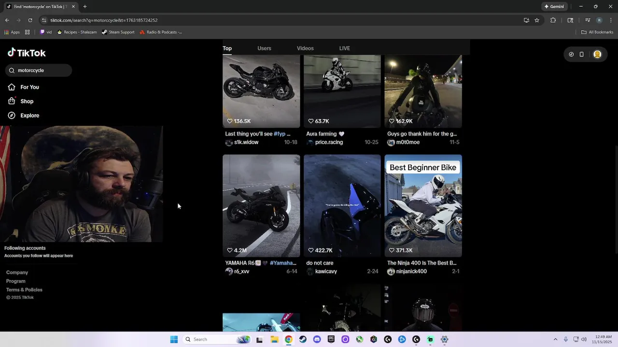
Task: Go back with the browser back arrow
Action: tap(7, 20)
